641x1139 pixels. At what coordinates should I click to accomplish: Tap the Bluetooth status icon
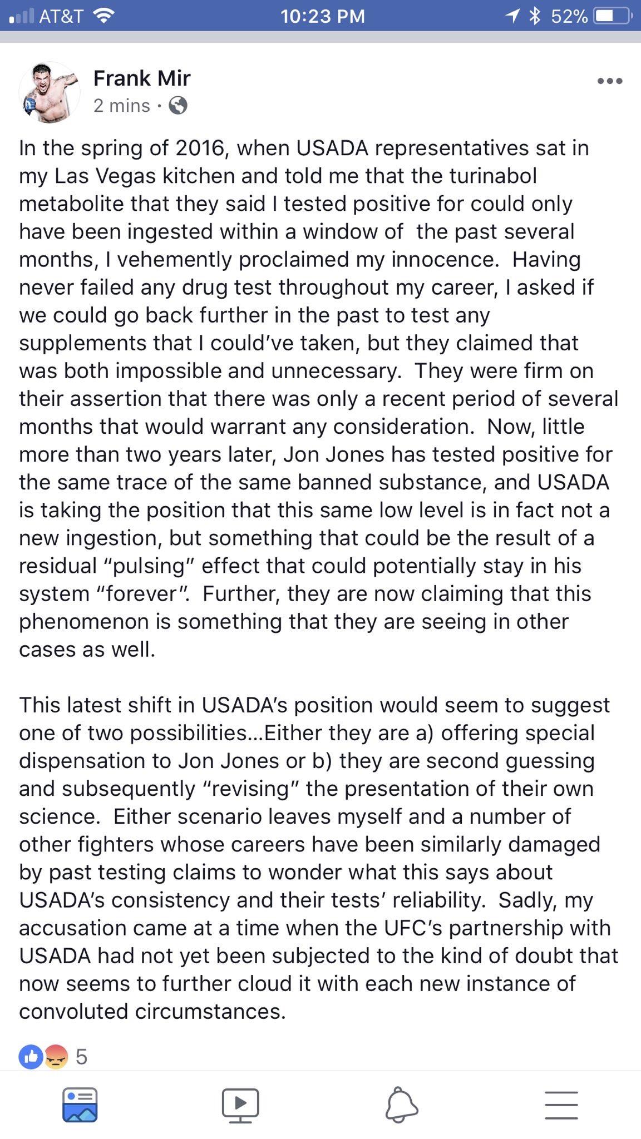click(535, 16)
